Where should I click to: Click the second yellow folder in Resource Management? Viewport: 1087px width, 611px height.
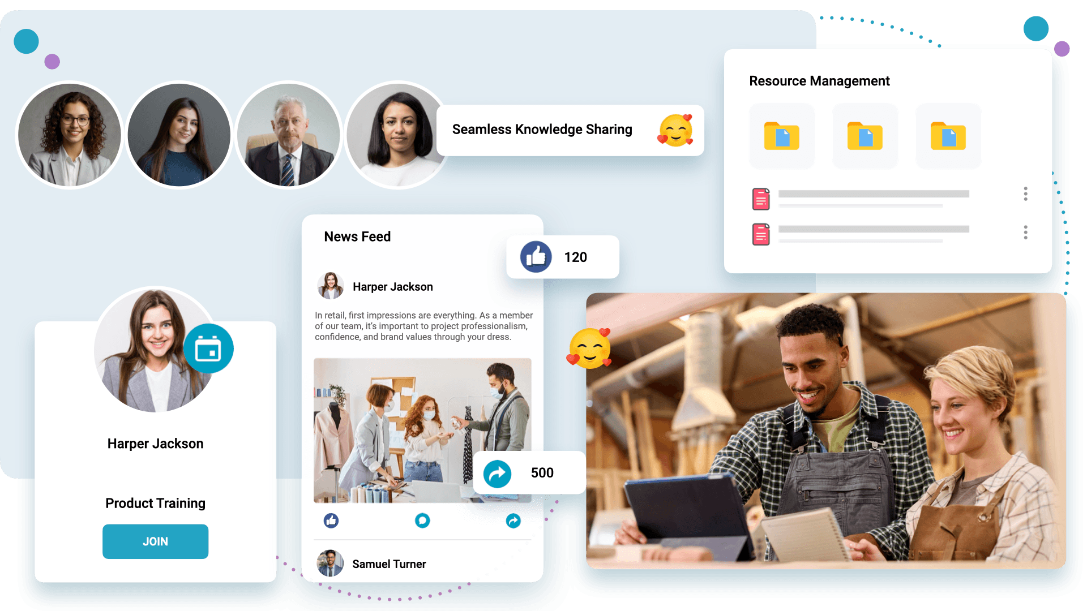click(865, 136)
